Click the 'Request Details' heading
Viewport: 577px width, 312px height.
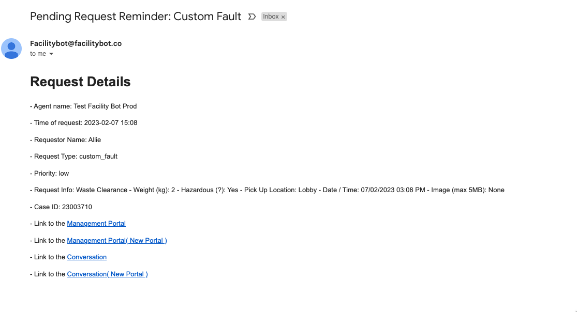[x=80, y=82]
